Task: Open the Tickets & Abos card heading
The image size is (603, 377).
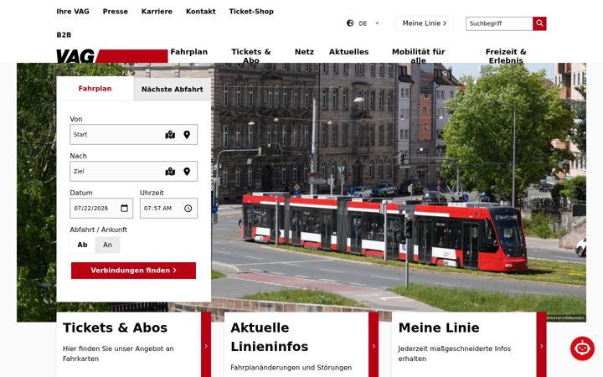Action: click(115, 328)
